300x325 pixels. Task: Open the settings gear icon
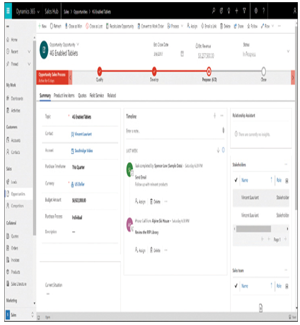pyautogui.click(x=256, y=11)
